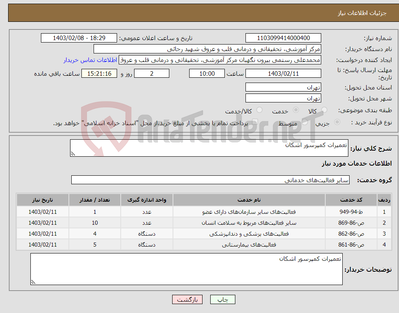The image size is (399, 313).
Task: Click quantity 5 in row 4
Action: 95,245
